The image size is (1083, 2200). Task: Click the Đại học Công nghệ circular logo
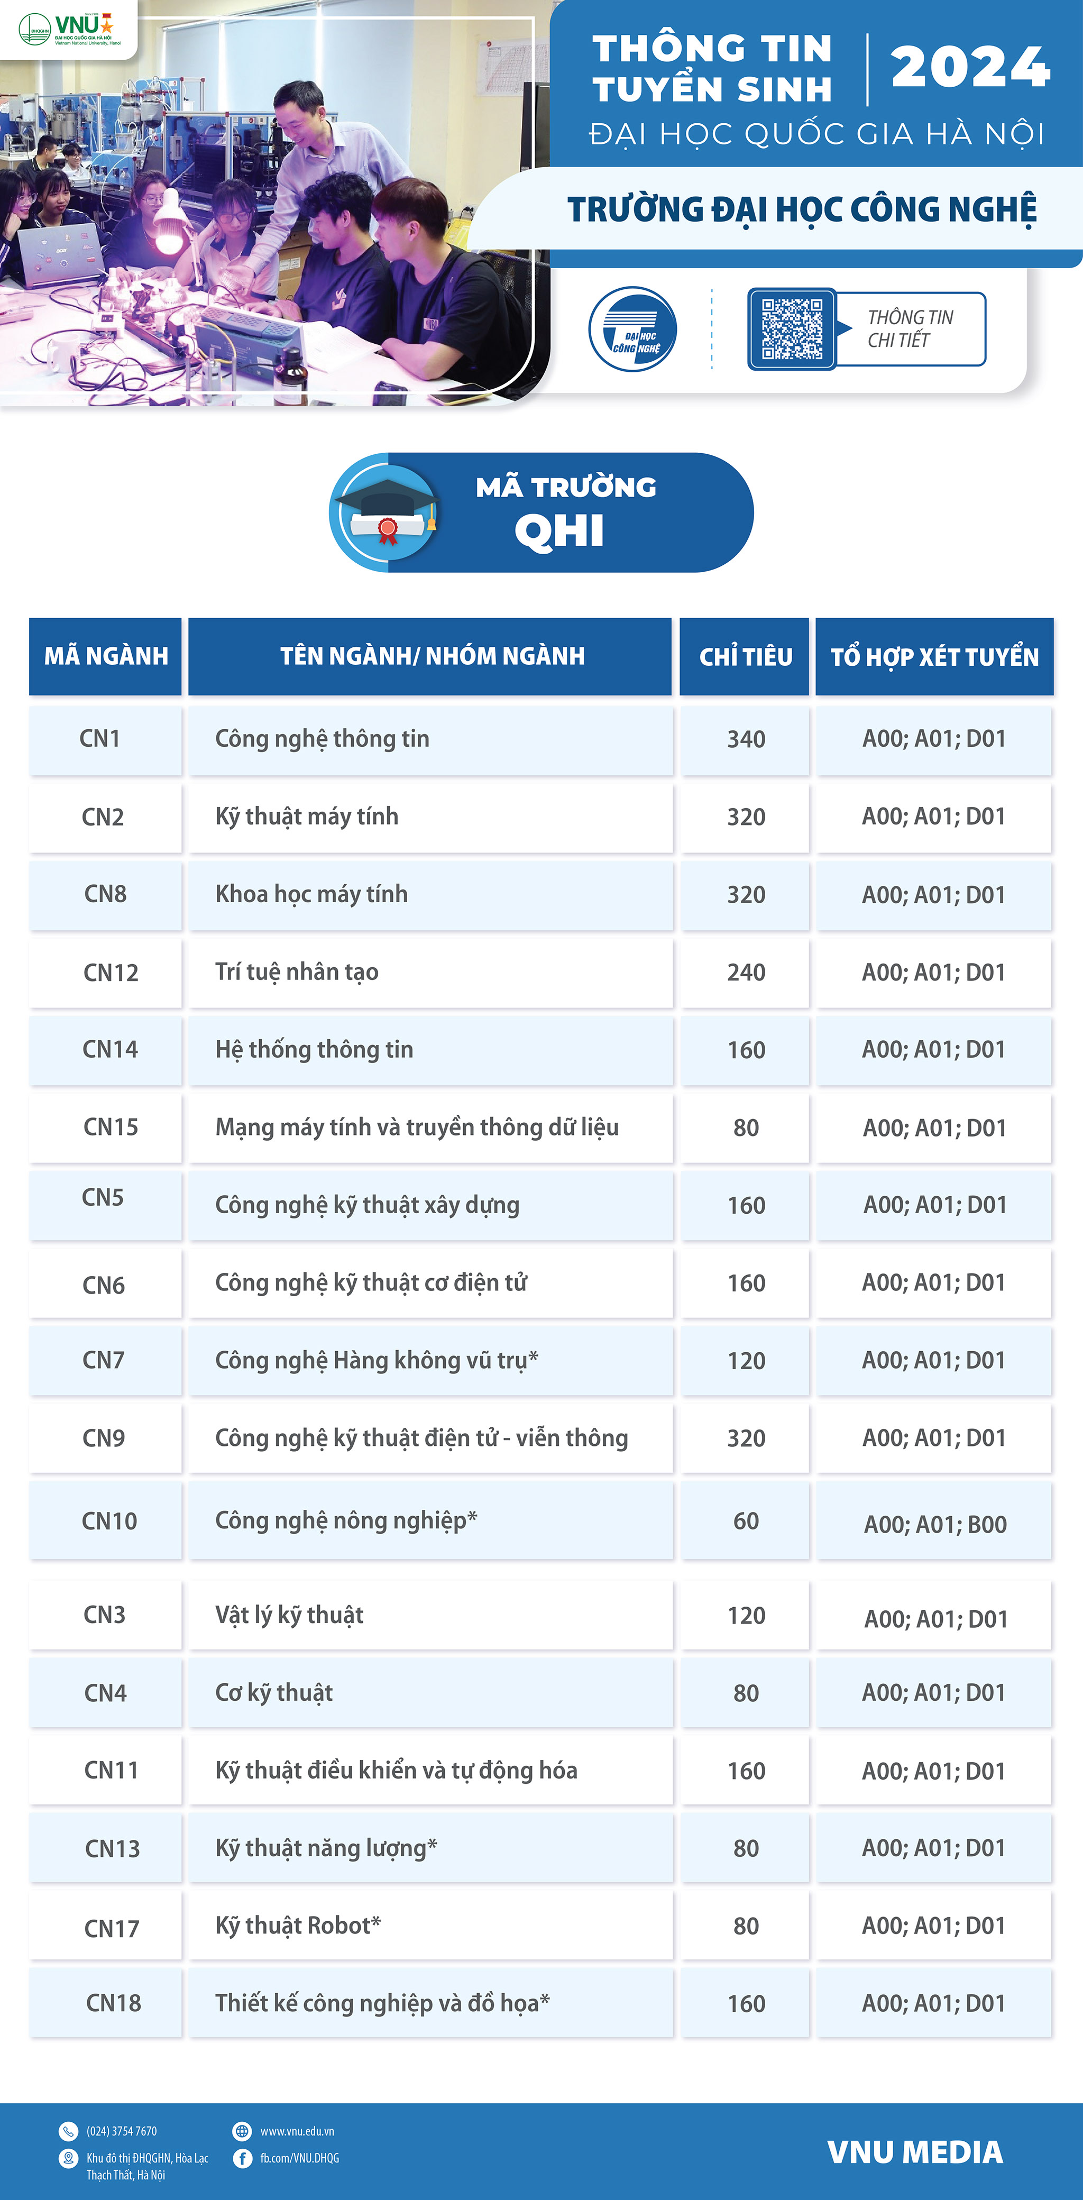coord(632,329)
